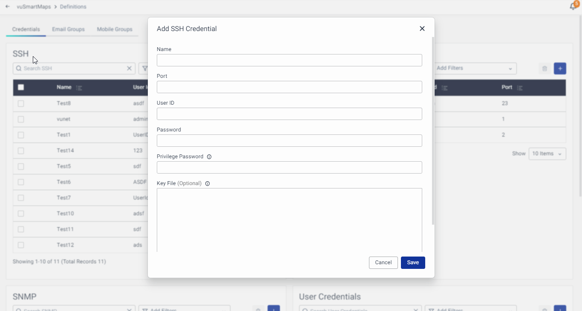Viewport: 582px width, 311px height.
Task: Open the notifications bell icon
Action: (x=573, y=6)
